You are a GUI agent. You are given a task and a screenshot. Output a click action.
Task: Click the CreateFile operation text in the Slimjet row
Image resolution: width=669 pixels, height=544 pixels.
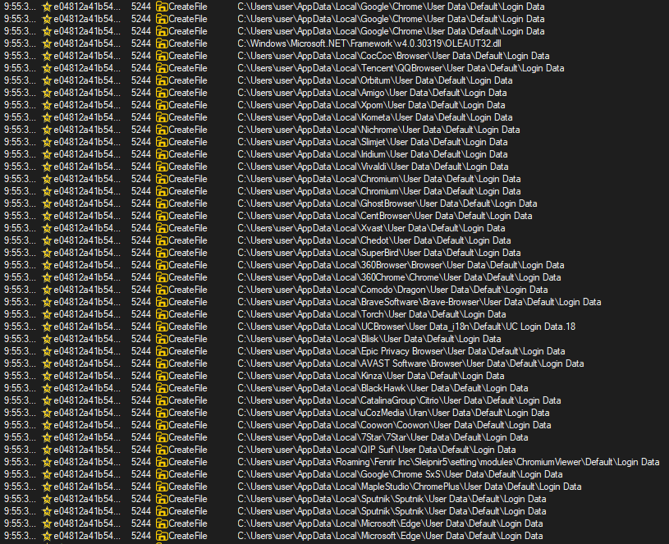pyautogui.click(x=188, y=142)
